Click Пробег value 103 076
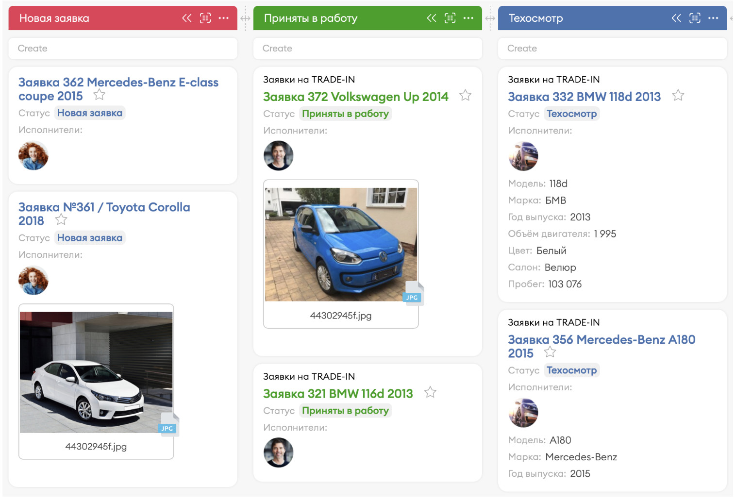This screenshot has width=735, height=502. pos(565,284)
